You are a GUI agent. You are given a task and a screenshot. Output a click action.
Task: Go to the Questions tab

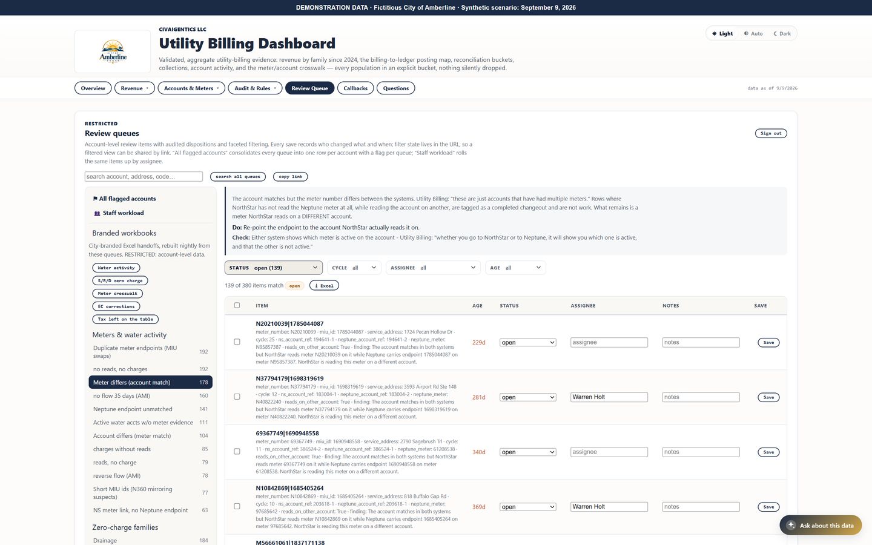pyautogui.click(x=395, y=88)
